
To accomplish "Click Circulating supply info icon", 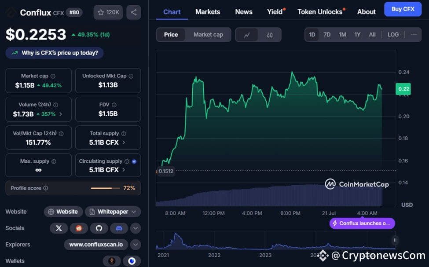I will pyautogui.click(x=127, y=161).
